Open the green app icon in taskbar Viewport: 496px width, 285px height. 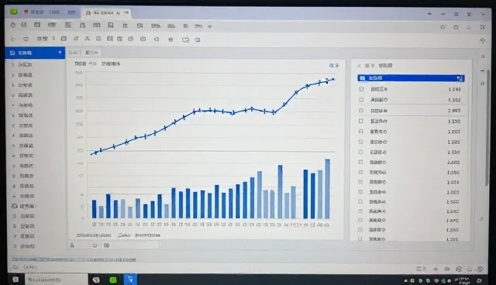[x=113, y=280]
